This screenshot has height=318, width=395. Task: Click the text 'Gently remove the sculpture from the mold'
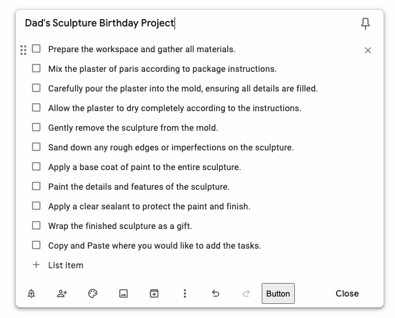[x=133, y=128]
